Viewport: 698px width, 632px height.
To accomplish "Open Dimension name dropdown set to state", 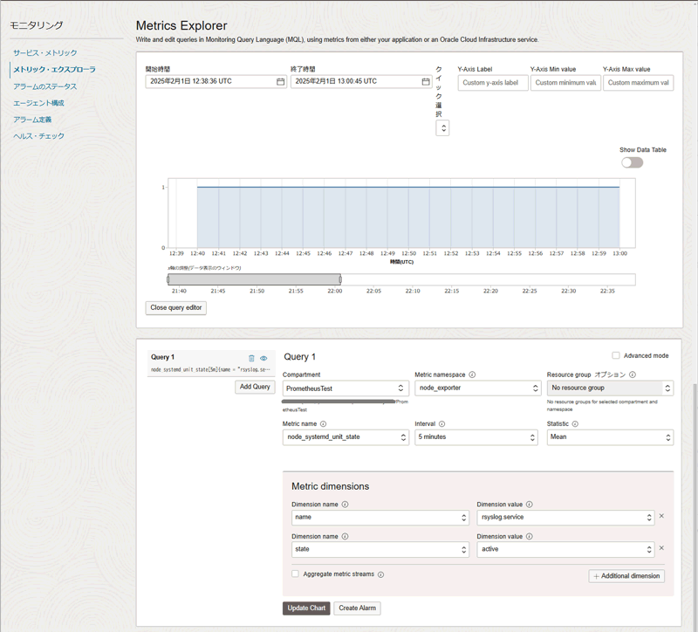I will [x=380, y=549].
